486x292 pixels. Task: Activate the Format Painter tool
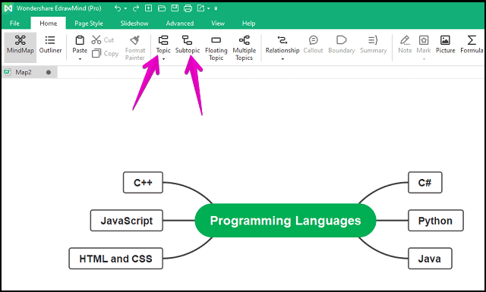tap(135, 47)
